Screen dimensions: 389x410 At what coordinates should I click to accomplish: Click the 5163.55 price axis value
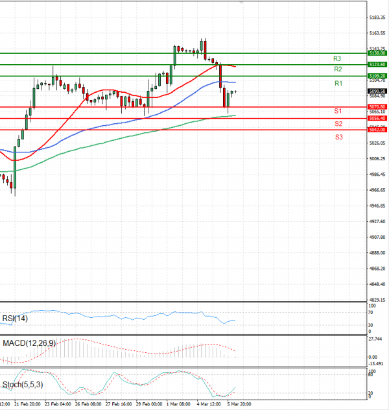(377, 33)
